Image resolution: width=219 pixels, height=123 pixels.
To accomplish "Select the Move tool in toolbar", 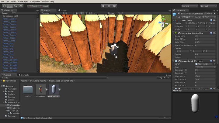I will click(x=10, y=6).
